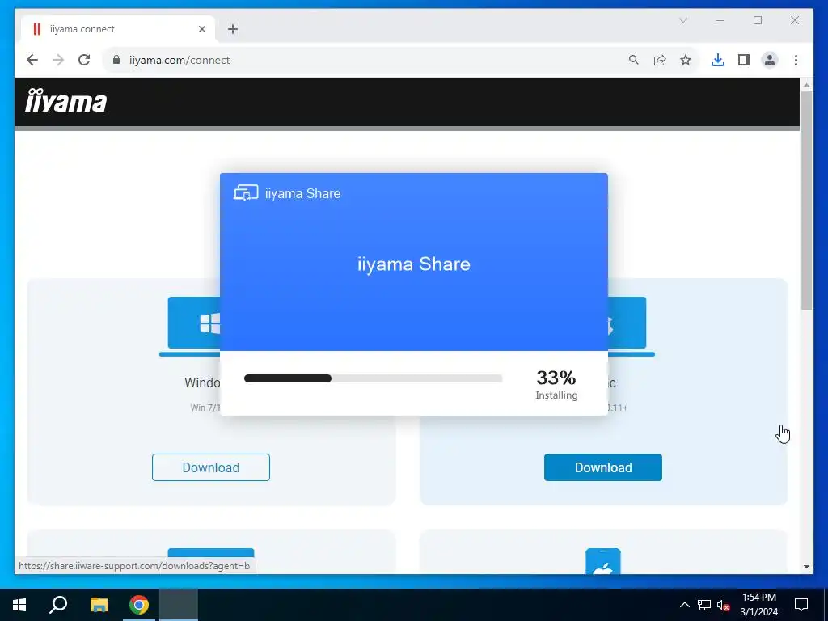Bookmark this page with the star icon
Image resolution: width=828 pixels, height=621 pixels.
(x=686, y=60)
